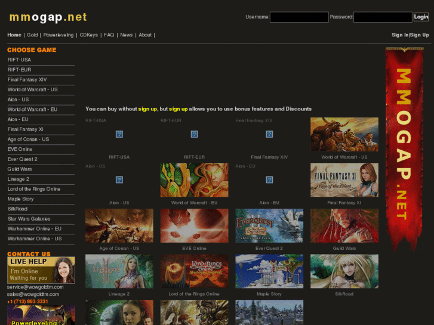The image size is (434, 325).
Task: Open the Gold menu item
Action: point(32,35)
